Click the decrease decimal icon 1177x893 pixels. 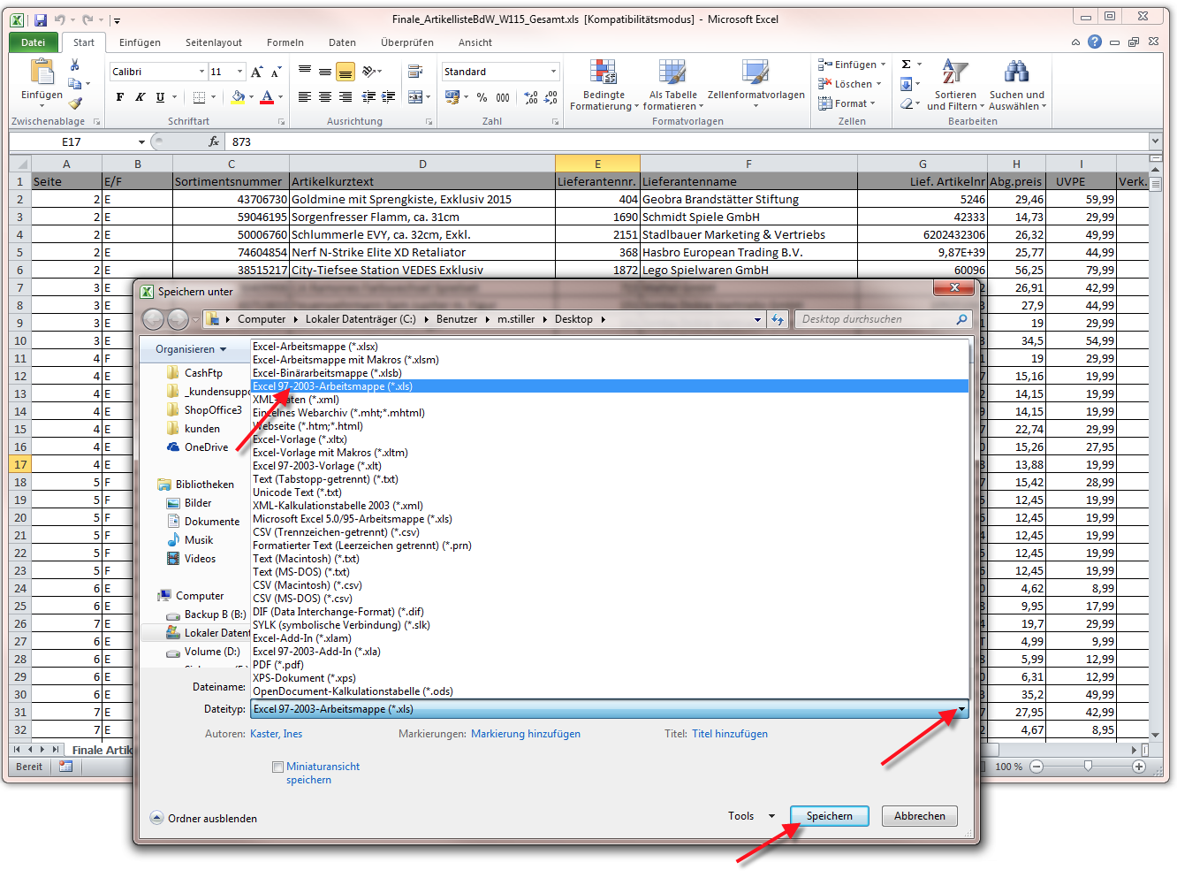tap(551, 97)
